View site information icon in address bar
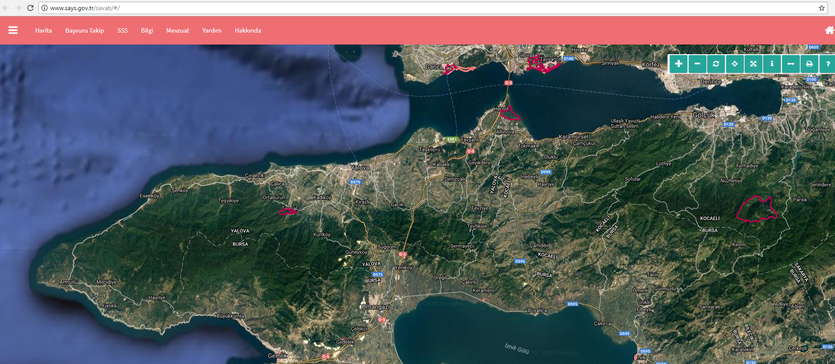The height and width of the screenshot is (364, 835). 45,8
